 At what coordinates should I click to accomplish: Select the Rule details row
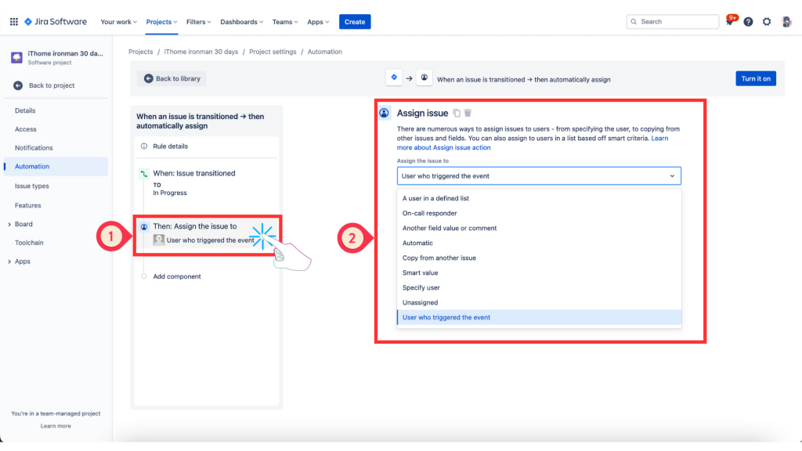(207, 146)
